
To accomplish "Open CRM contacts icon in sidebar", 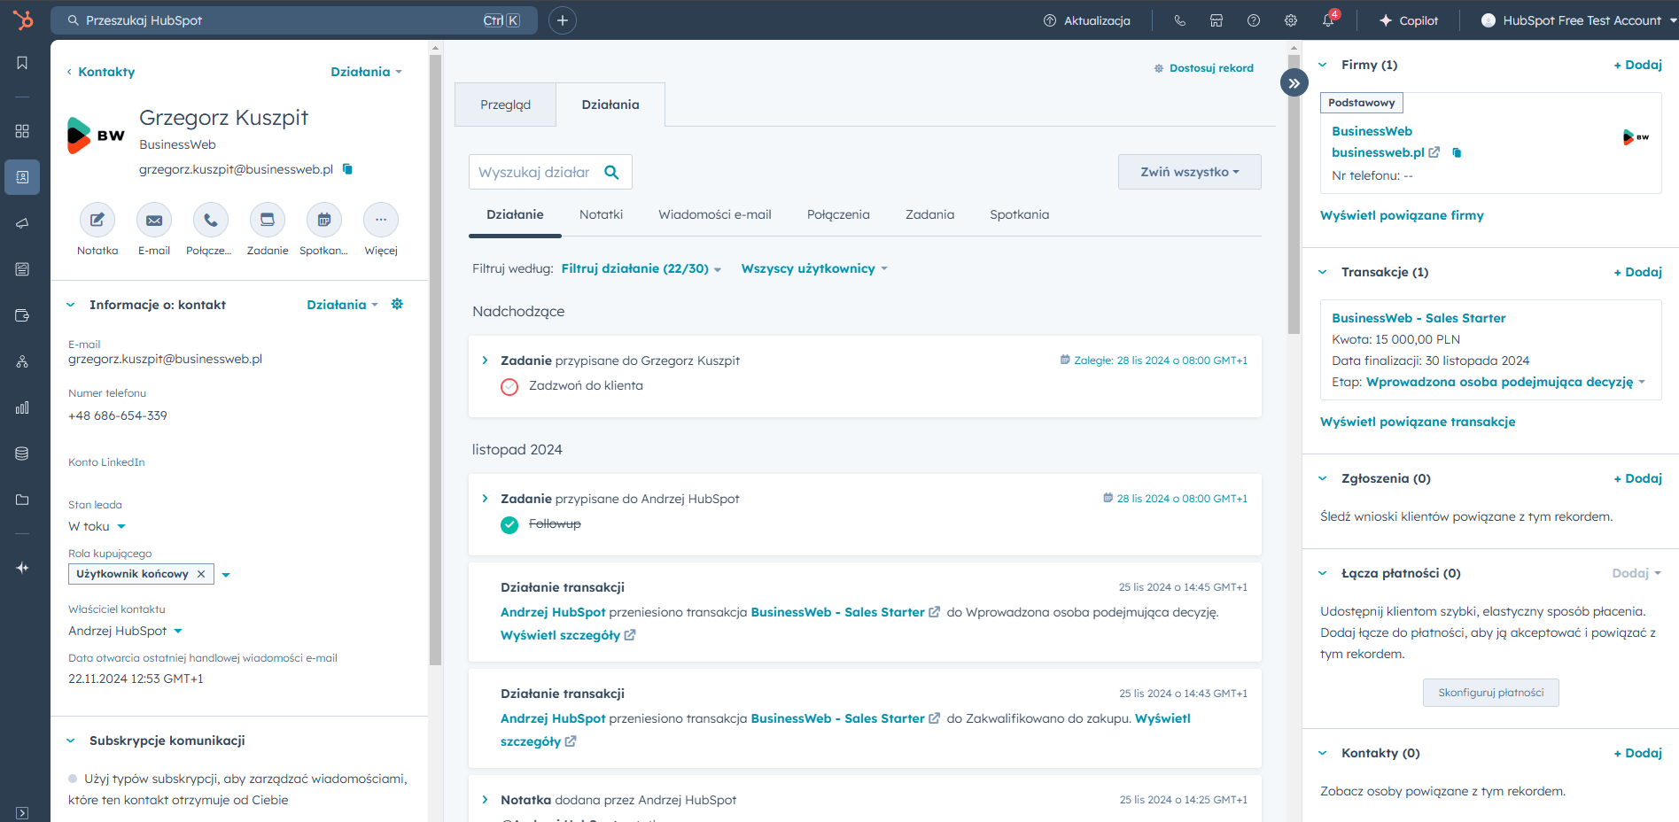I will click(x=22, y=177).
